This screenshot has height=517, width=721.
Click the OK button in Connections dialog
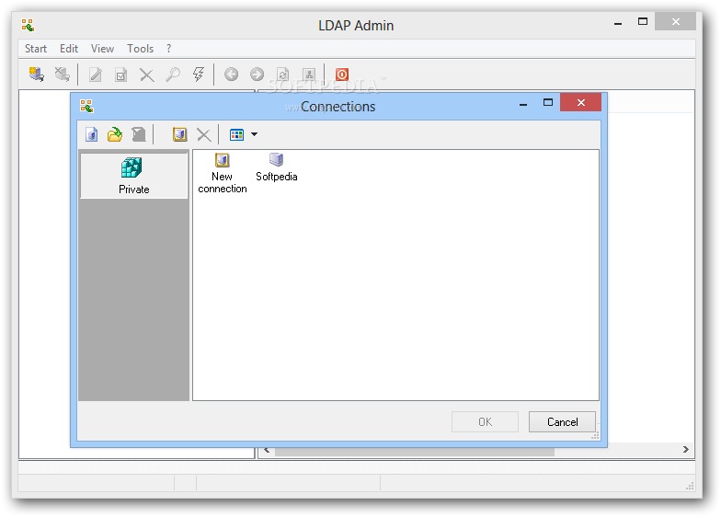click(486, 421)
